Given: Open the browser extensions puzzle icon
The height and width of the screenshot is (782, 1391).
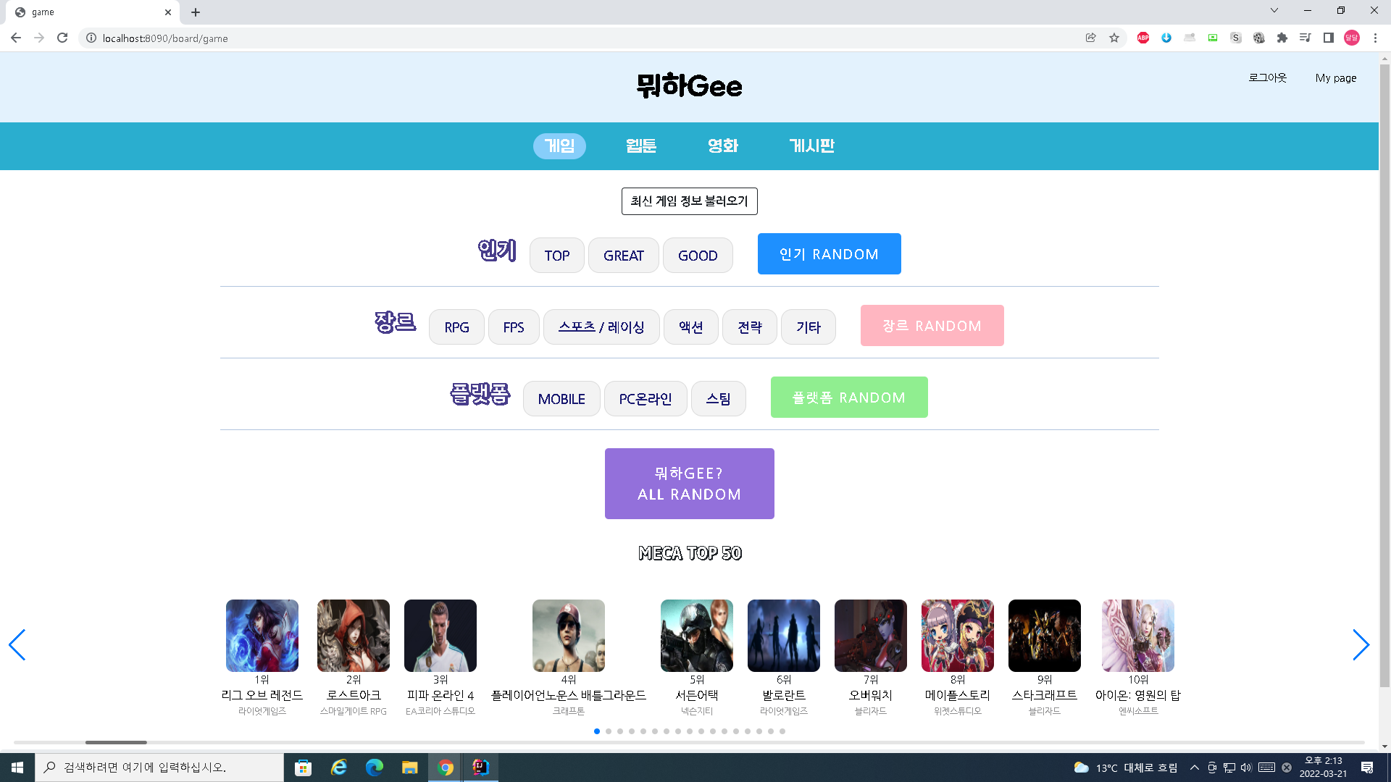Looking at the screenshot, I should pyautogui.click(x=1282, y=38).
